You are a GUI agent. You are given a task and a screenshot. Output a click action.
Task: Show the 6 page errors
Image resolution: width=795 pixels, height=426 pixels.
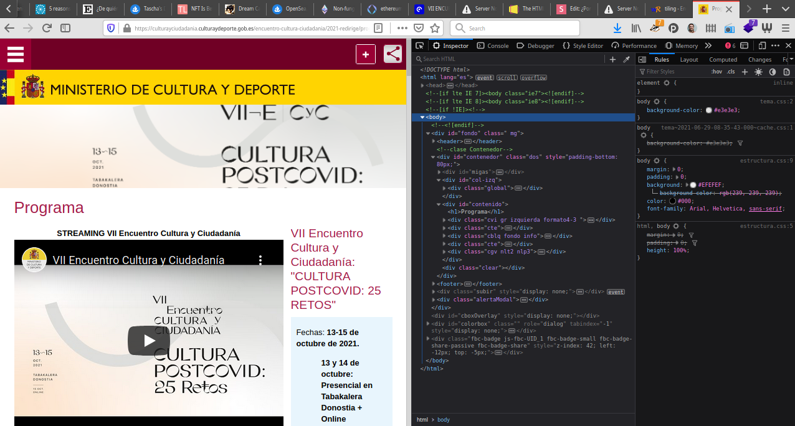click(x=730, y=45)
